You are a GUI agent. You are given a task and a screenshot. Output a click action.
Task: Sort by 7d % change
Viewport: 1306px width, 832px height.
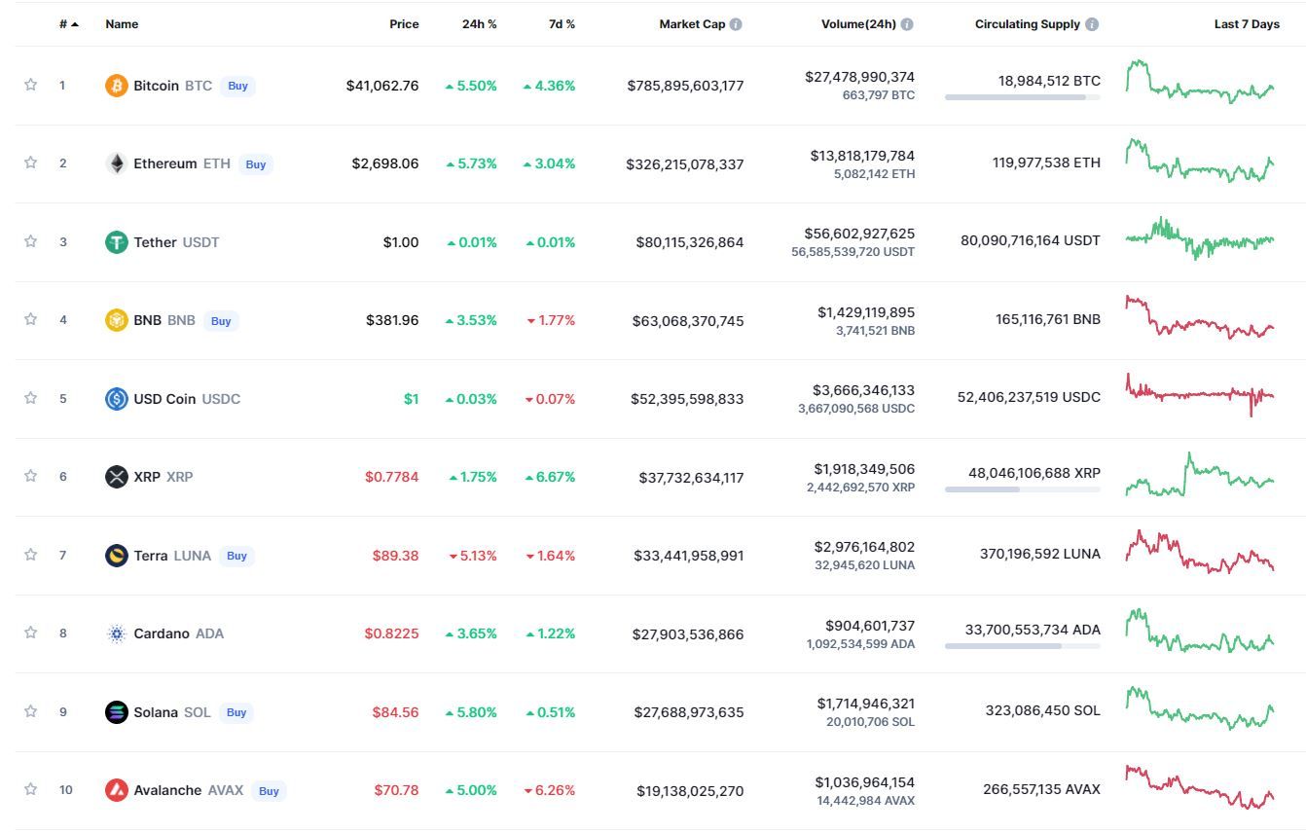point(562,24)
